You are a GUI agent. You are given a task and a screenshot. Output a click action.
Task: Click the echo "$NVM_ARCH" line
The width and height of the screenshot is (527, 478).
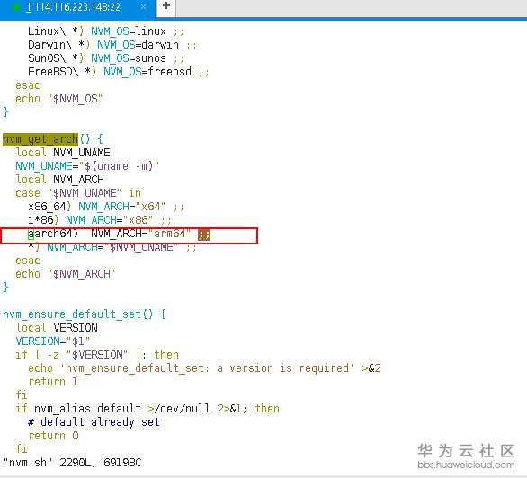(65, 274)
